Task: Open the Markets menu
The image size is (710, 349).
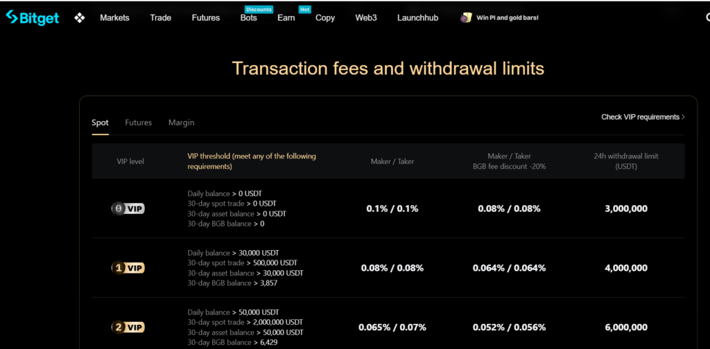Action: point(114,18)
